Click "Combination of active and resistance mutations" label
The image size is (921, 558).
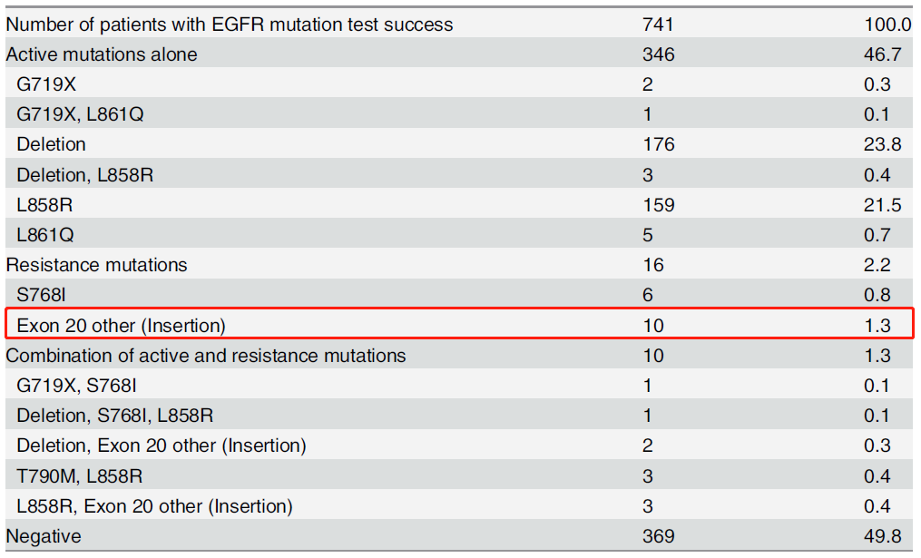pyautogui.click(x=206, y=356)
